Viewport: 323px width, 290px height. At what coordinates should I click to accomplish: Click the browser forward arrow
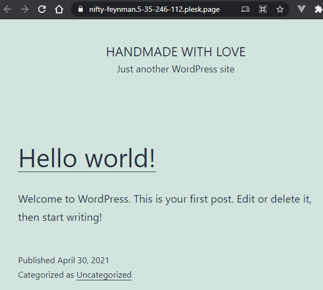[24, 9]
